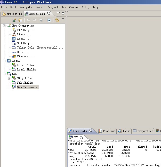The height and width of the screenshot is (167, 161).
Task: Expand the Local Files node
Action: tap(9, 65)
